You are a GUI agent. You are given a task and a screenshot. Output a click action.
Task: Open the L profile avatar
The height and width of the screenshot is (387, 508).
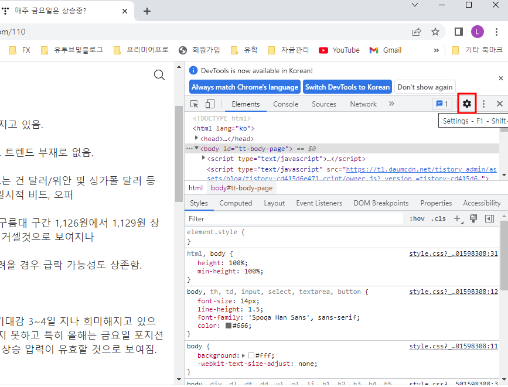477,32
